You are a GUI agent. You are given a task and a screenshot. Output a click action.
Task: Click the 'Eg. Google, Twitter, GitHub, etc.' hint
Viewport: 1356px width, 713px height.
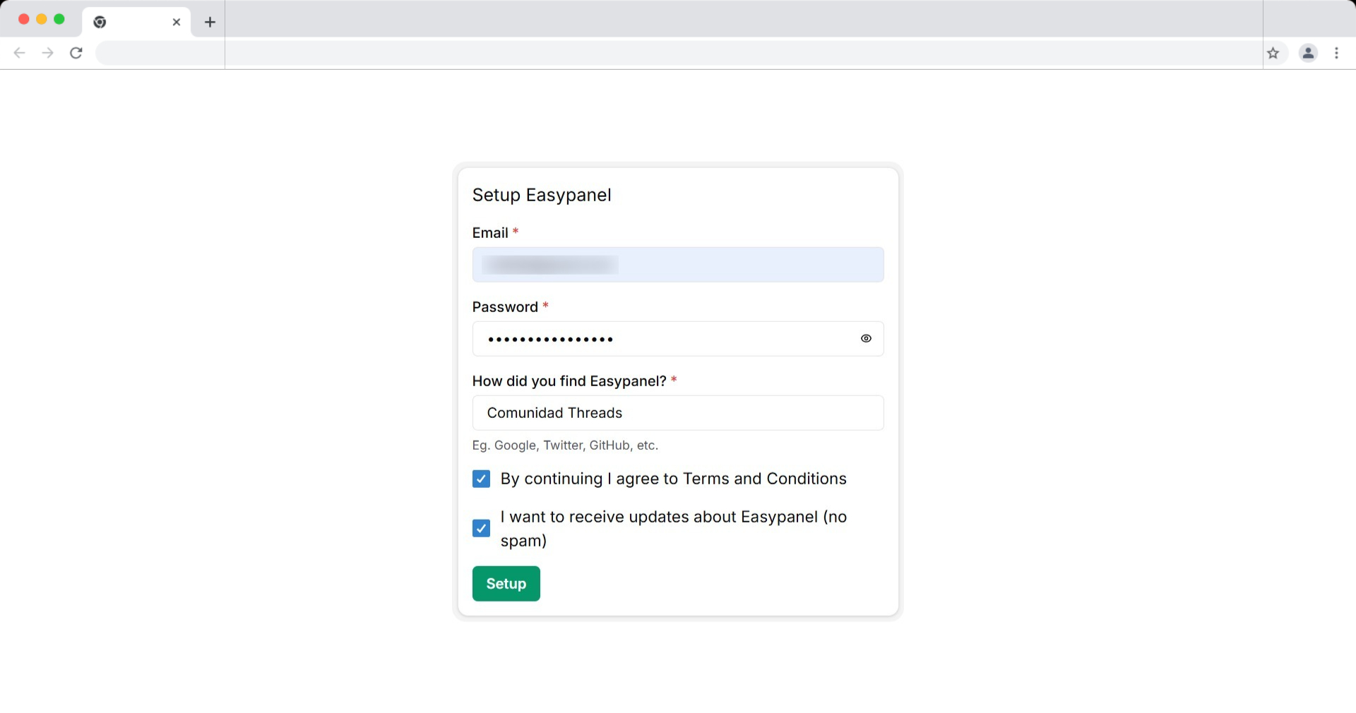pos(565,445)
